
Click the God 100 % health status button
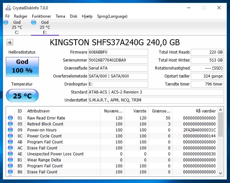[x=22, y=67]
